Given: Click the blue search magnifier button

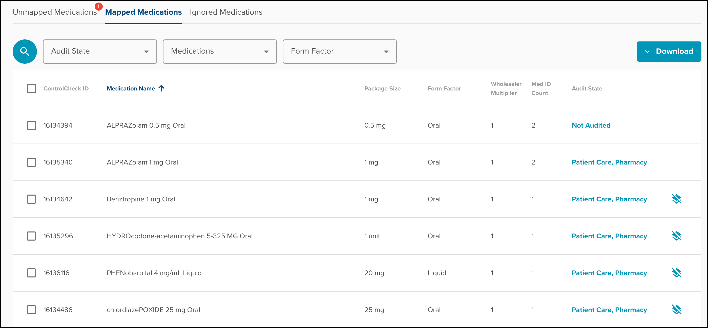Looking at the screenshot, I should coord(25,51).
